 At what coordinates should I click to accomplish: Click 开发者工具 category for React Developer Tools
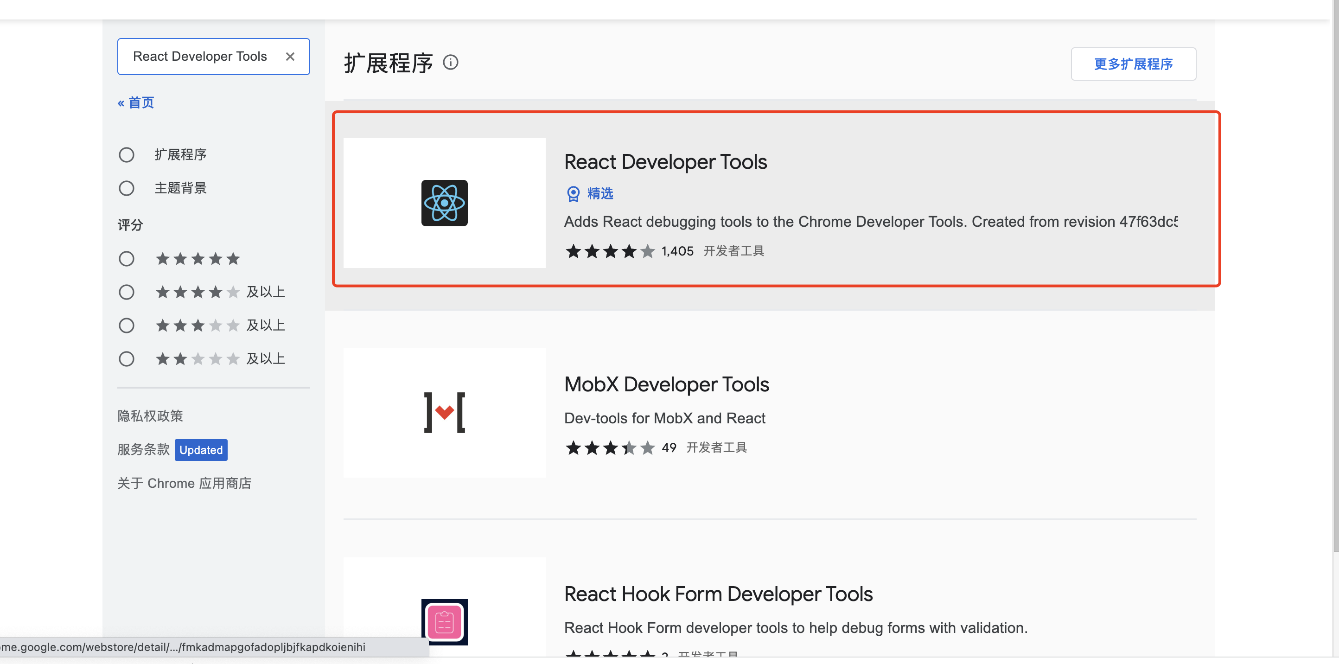point(734,252)
